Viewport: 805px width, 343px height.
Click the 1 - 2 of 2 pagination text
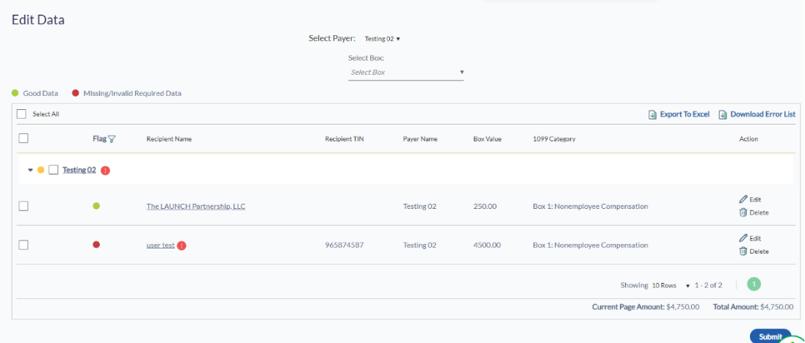(709, 285)
